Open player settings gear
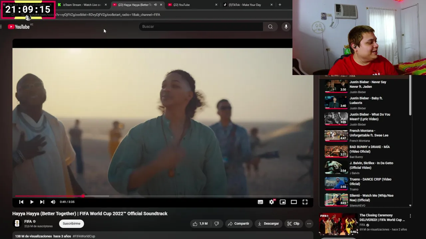 pyautogui.click(x=272, y=202)
